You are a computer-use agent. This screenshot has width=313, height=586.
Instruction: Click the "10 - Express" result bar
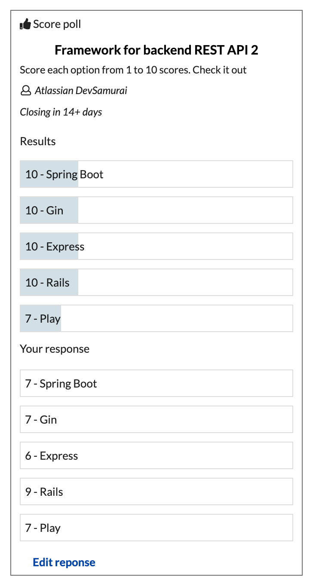coord(156,247)
